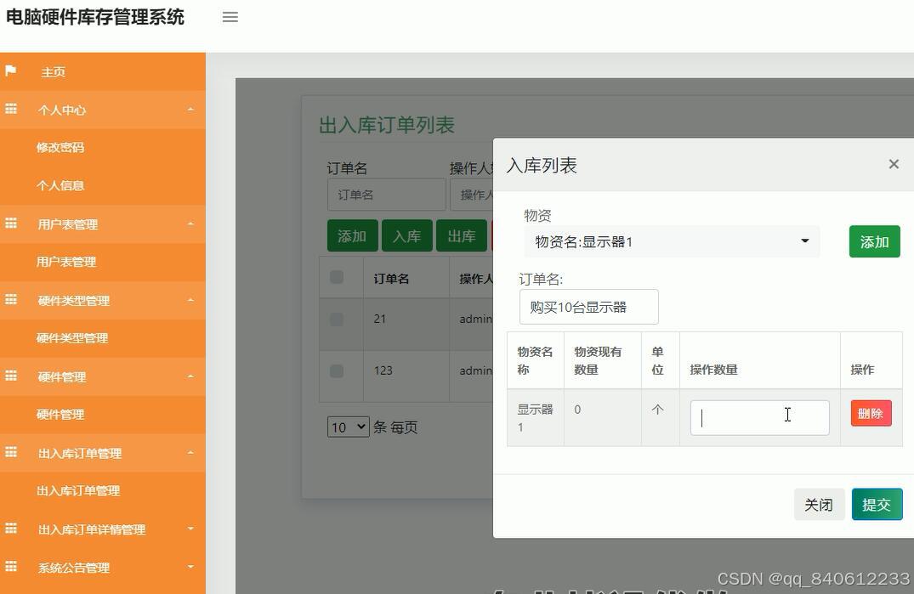914x594 pixels.
Task: Open the 物资 dropdown showing 显示器1
Action: pos(671,241)
